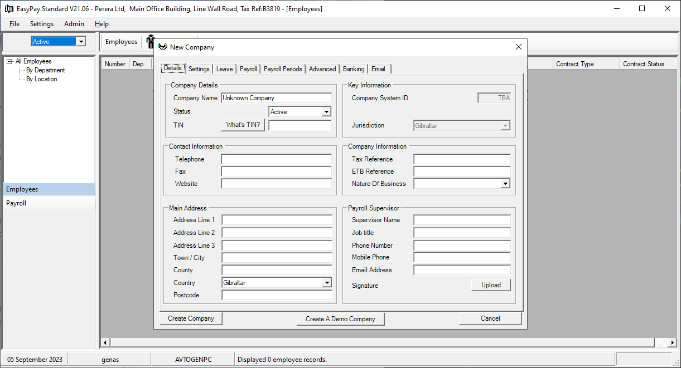
Task: Click Create A Demo Company button
Action: point(340,319)
